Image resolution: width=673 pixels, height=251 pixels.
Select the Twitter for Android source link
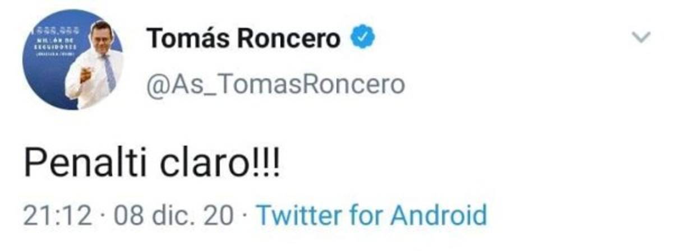[371, 215]
